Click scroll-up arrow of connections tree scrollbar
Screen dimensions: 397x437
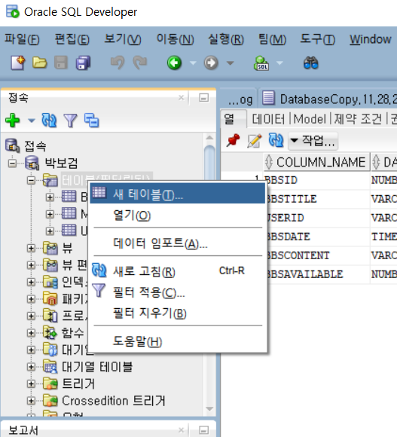(x=209, y=137)
